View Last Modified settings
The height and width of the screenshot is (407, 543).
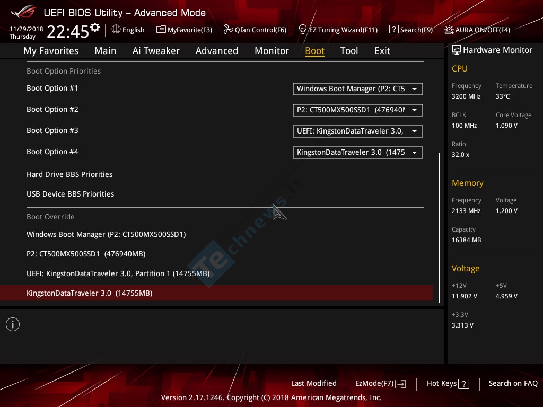[x=314, y=384]
